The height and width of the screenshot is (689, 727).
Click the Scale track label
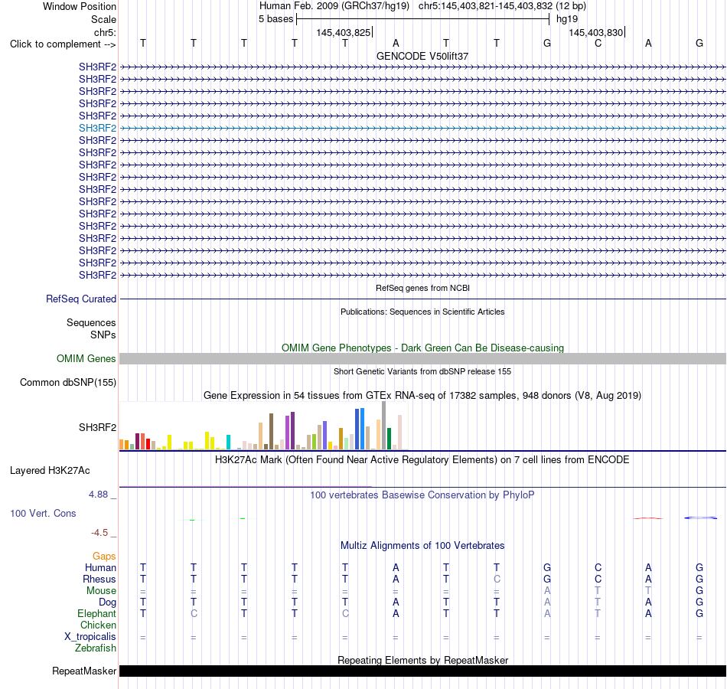pos(103,19)
